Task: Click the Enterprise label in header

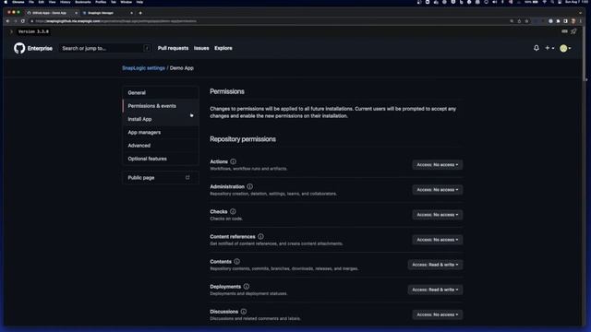Action: pos(40,48)
